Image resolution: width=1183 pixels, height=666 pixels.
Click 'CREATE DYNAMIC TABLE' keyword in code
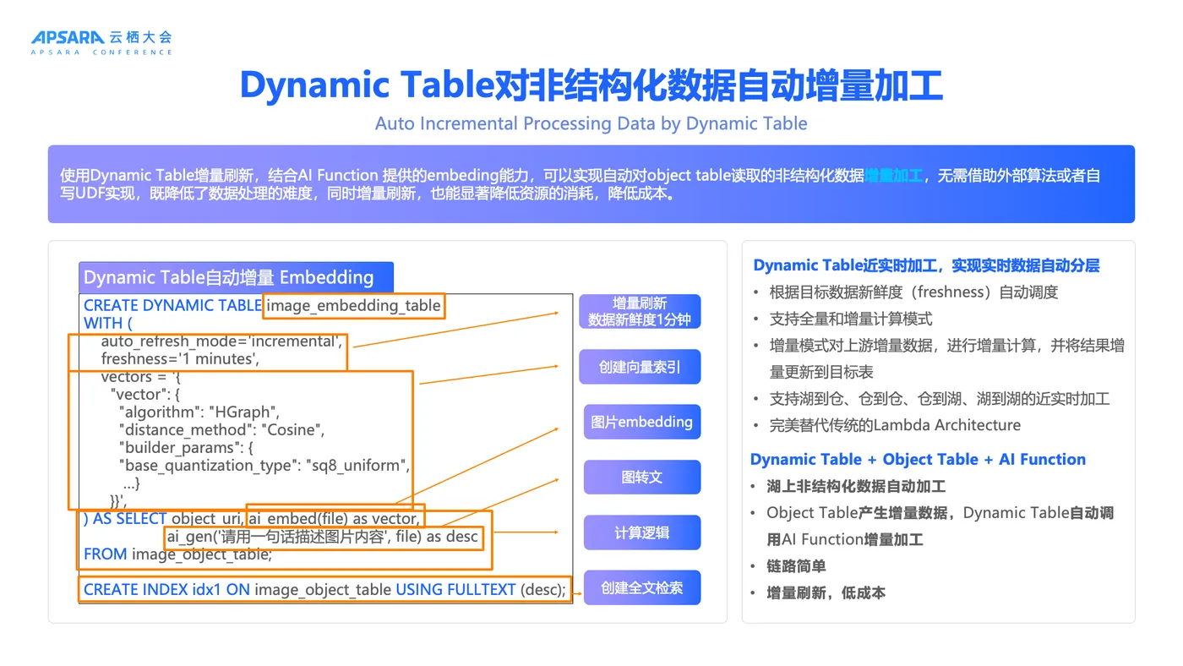[172, 305]
